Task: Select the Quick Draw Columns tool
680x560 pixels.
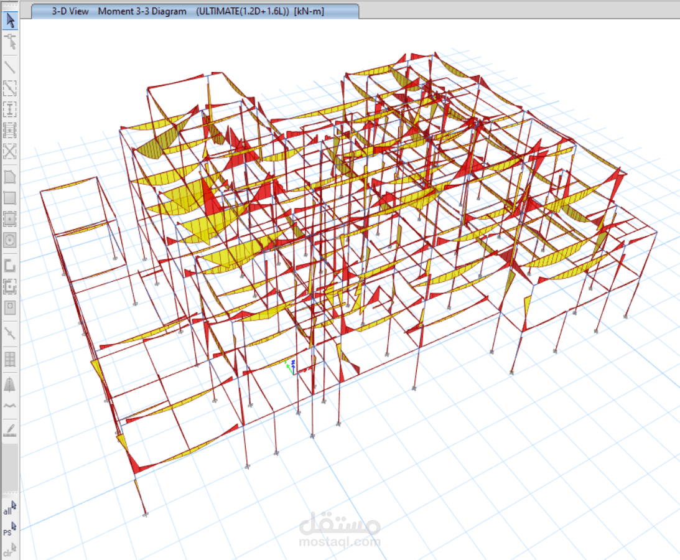Action: [x=10, y=110]
